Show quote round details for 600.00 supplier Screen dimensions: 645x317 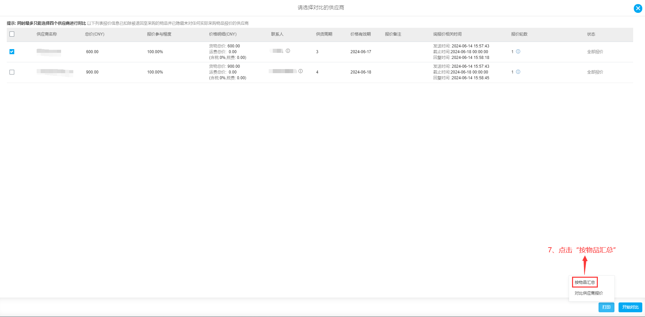point(518,51)
